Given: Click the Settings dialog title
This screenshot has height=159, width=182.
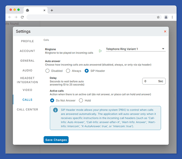Looking at the screenshot, I should point(23,31).
